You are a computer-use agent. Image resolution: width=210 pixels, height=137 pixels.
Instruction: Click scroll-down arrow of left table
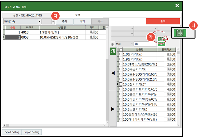pyautogui.click(x=107, y=122)
